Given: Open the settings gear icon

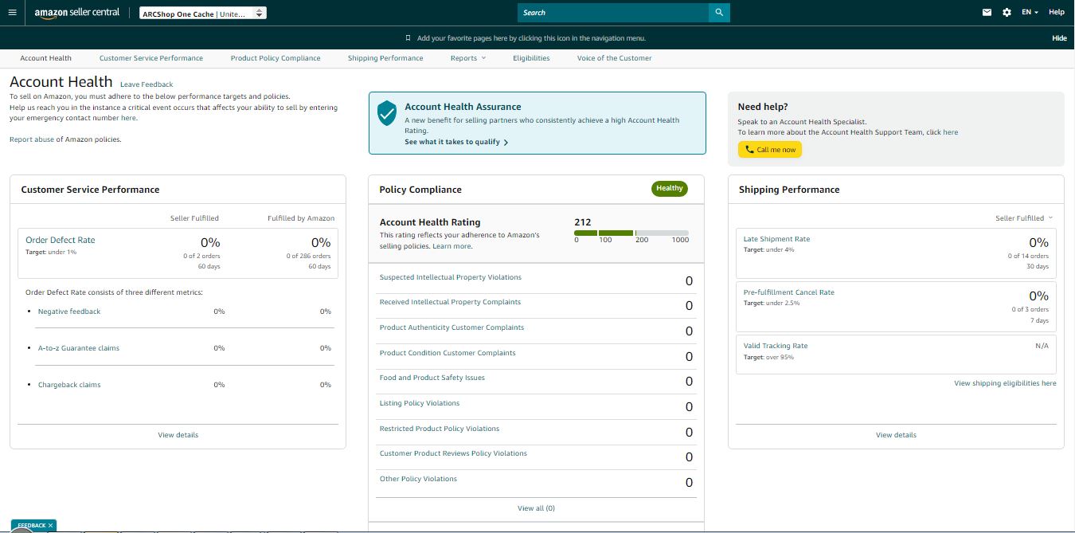Looking at the screenshot, I should point(1007,13).
